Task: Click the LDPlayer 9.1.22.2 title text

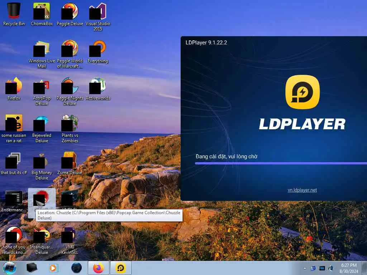Action: 206,43
